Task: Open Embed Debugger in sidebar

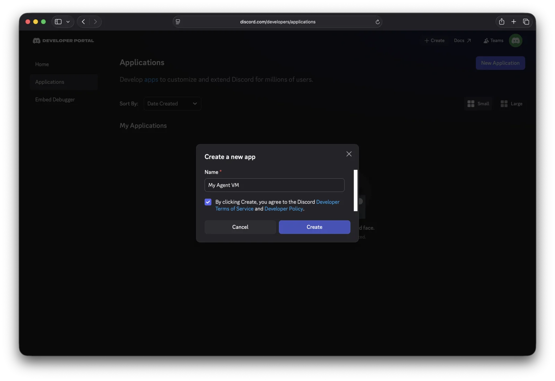Action: click(x=64, y=99)
